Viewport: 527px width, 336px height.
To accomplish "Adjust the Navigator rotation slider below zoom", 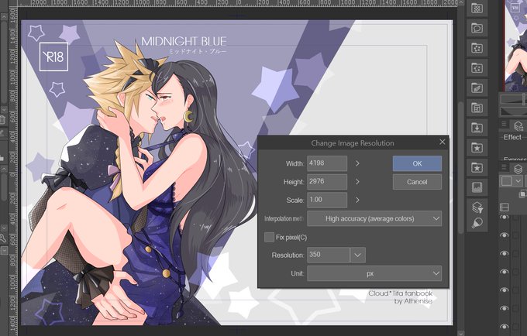I will pos(514,111).
